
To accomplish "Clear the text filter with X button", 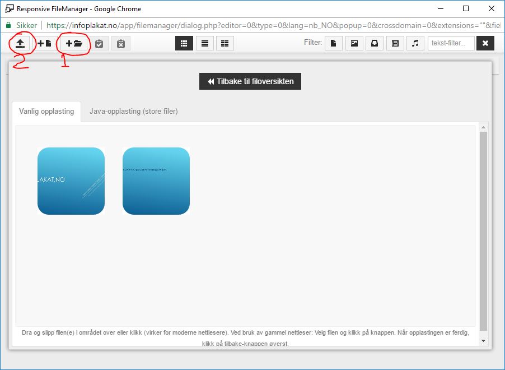I will 485,43.
